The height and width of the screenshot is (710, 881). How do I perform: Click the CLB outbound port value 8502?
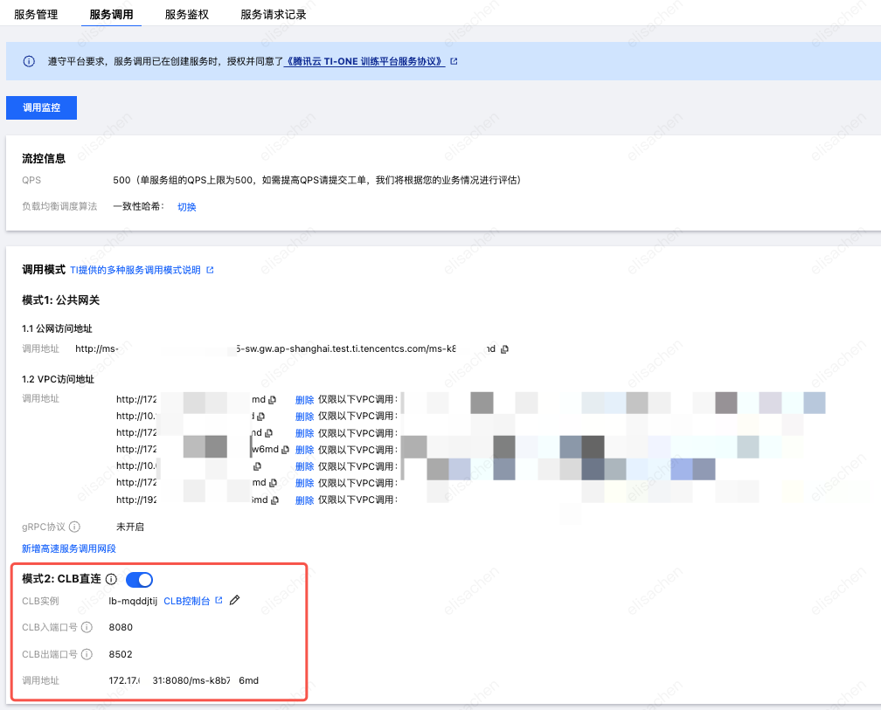(x=121, y=654)
